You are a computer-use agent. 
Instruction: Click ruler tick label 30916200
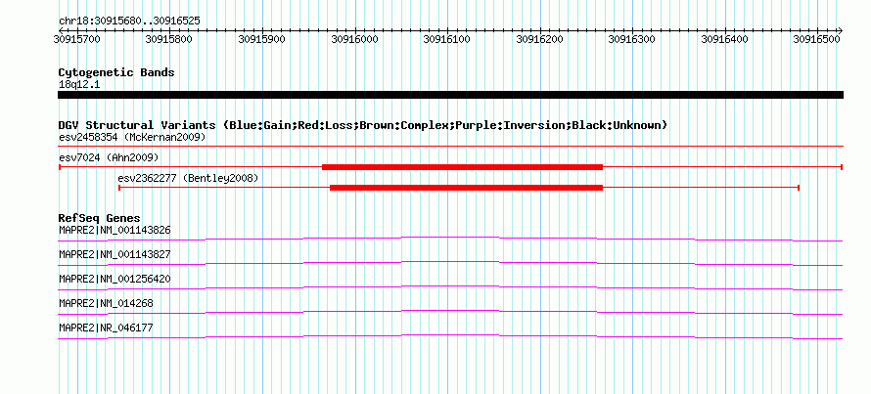tap(539, 39)
